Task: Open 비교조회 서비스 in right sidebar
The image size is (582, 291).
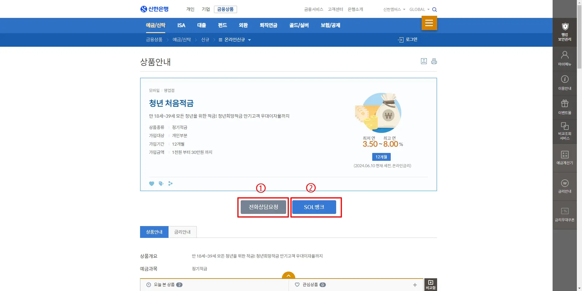Action: (565, 132)
